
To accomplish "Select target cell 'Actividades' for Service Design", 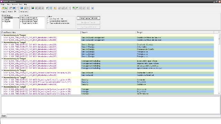I will pos(175,47).
